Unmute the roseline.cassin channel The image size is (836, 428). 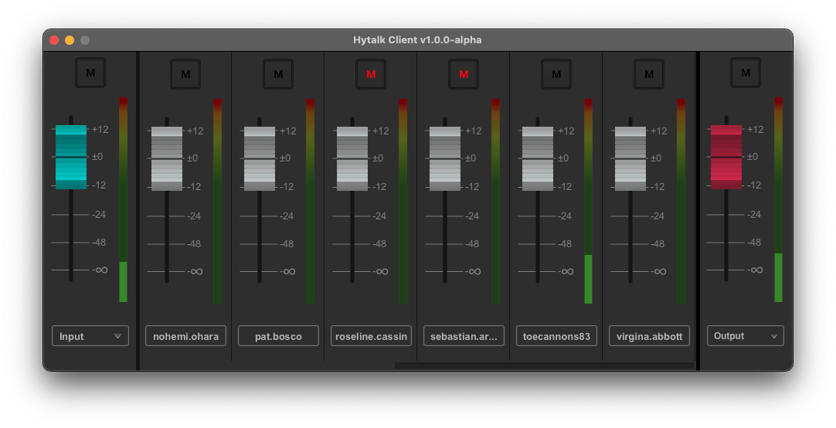click(371, 74)
